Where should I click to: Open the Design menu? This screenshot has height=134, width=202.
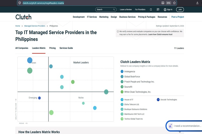(x=114, y=17)
